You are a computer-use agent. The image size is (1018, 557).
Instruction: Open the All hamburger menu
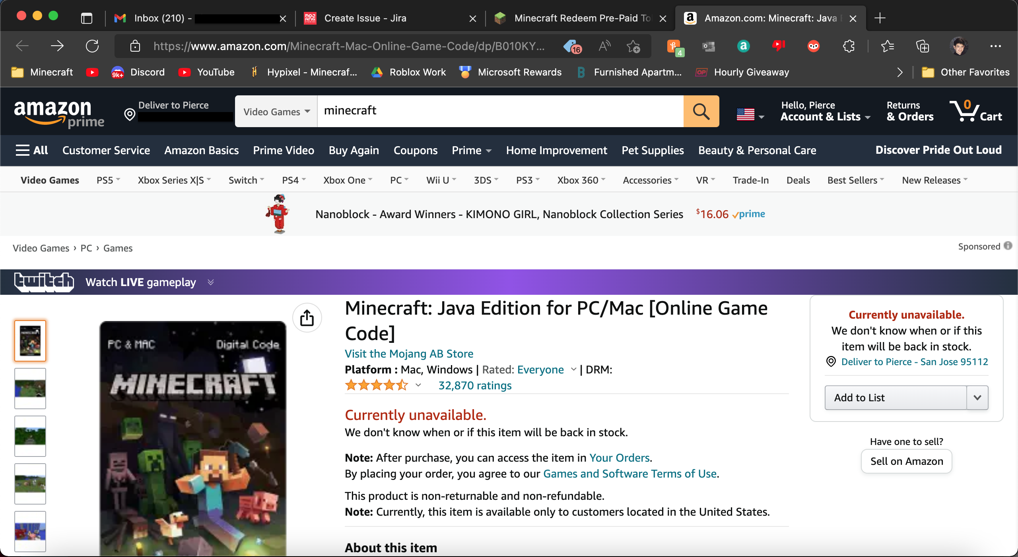[x=32, y=150]
